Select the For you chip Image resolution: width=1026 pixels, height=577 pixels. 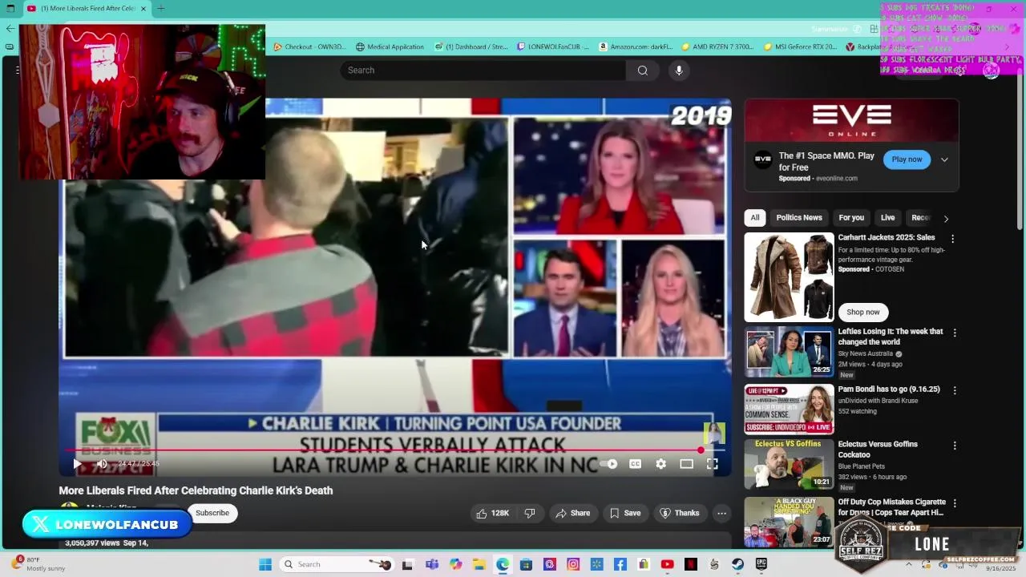(851, 218)
